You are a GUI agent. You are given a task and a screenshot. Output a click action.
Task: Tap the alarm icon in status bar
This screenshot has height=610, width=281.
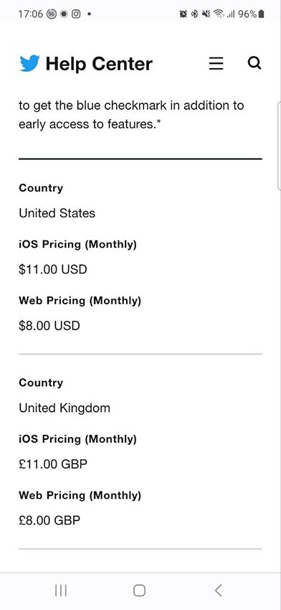tap(183, 14)
